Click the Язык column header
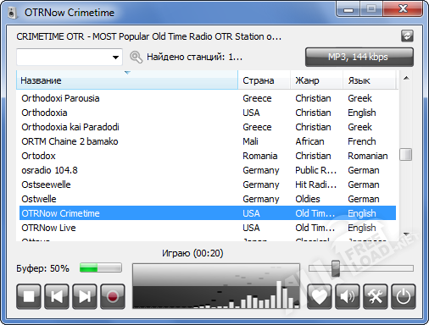429x325 pixels. [x=369, y=80]
